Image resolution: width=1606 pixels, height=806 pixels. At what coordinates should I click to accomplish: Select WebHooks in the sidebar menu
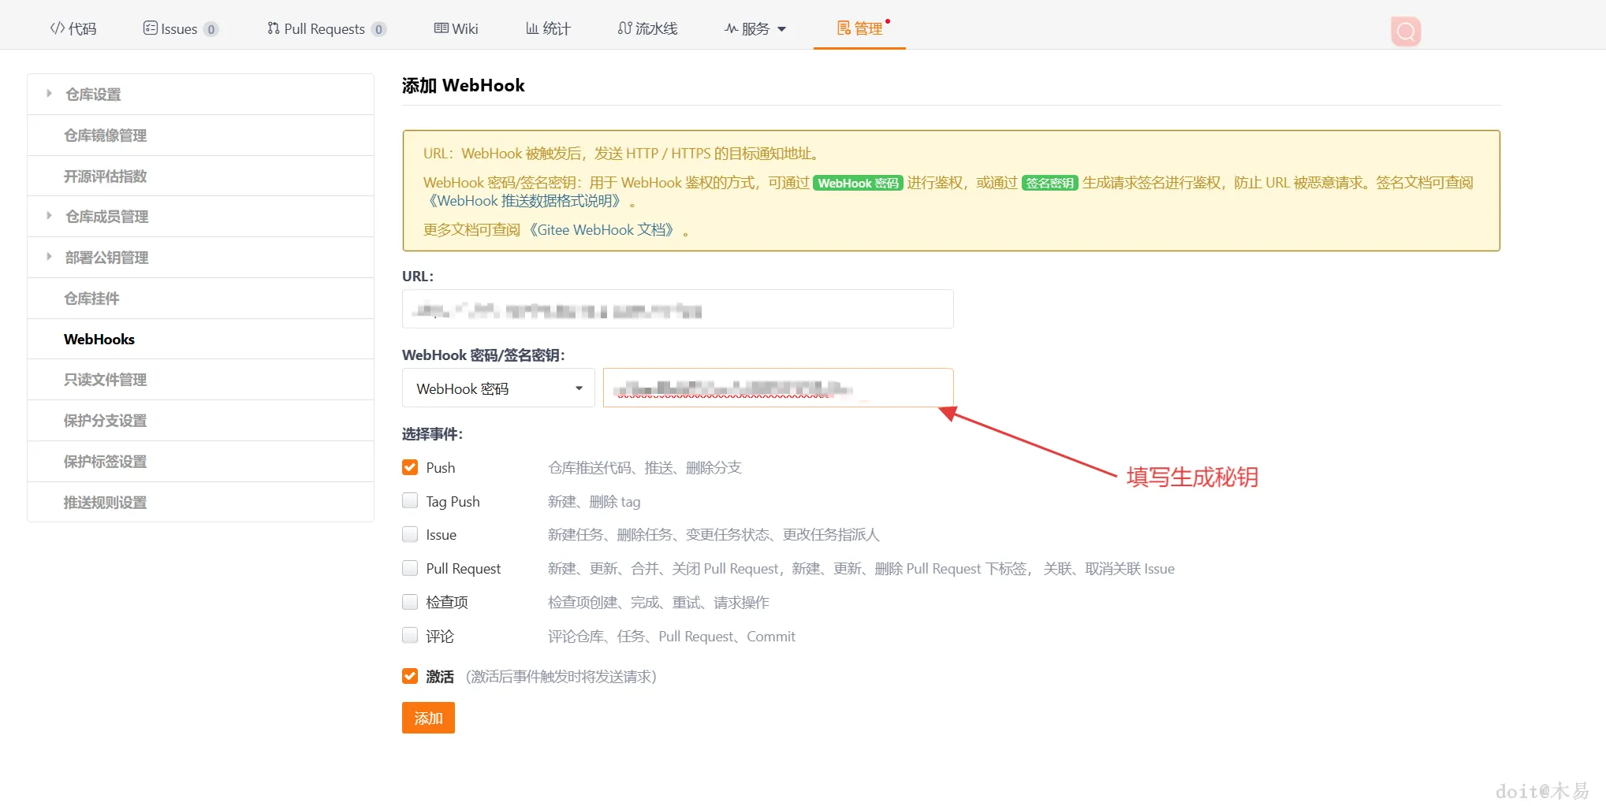pos(99,339)
